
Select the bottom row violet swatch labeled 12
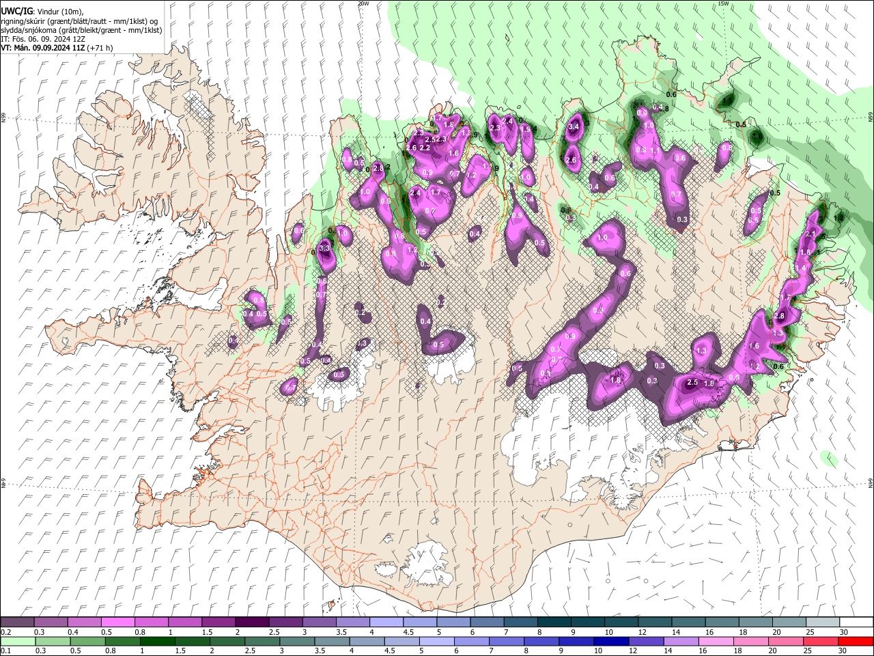(645, 641)
